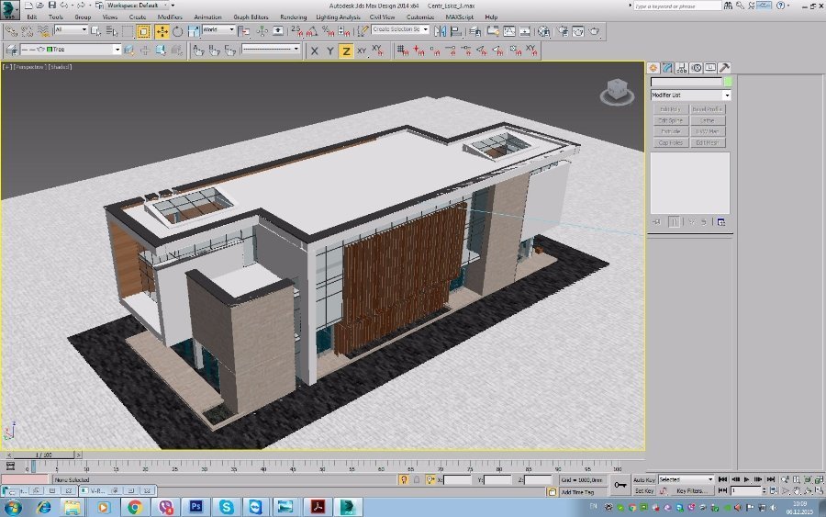Click the ViewCube in the viewport
The width and height of the screenshot is (826, 517).
click(x=615, y=91)
